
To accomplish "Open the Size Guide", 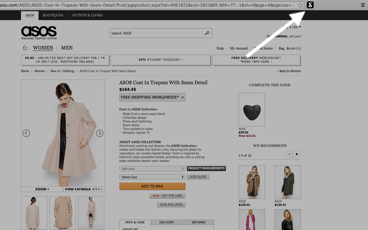I will point(198,177).
